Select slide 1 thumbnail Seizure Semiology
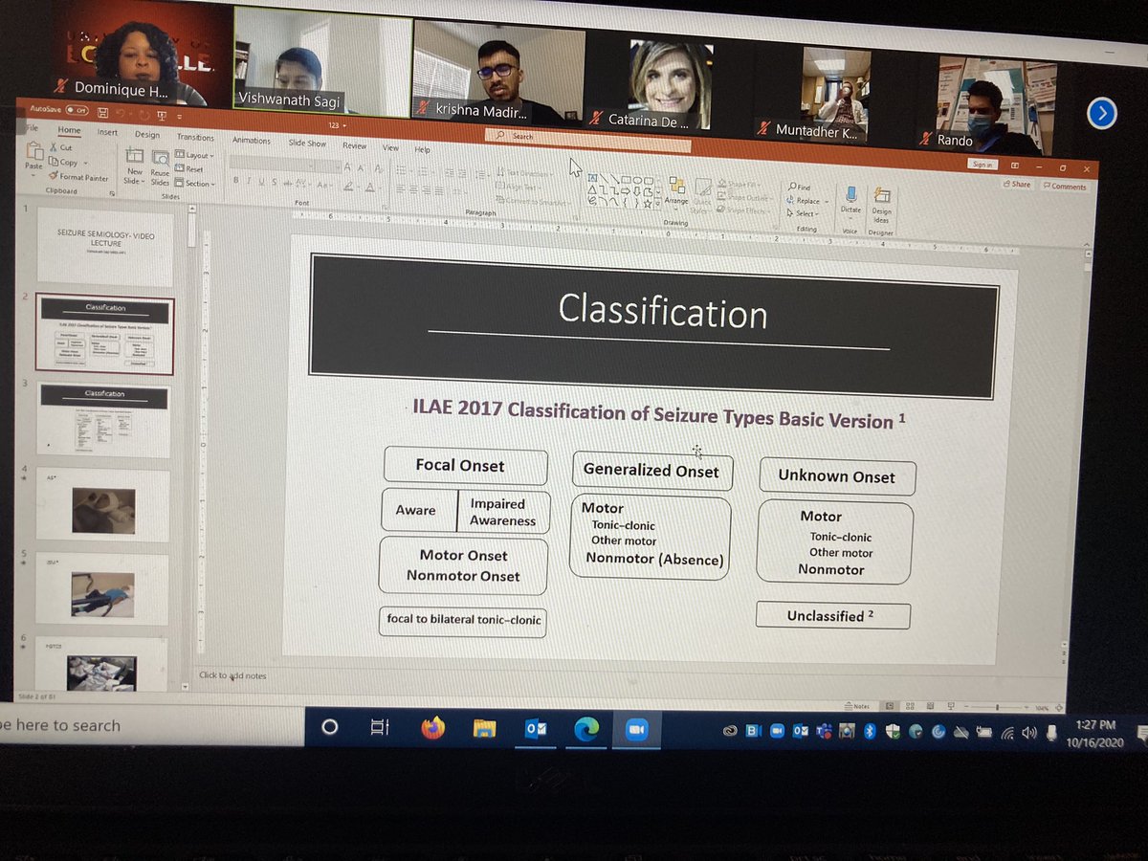This screenshot has width=1148, height=861. [105, 245]
